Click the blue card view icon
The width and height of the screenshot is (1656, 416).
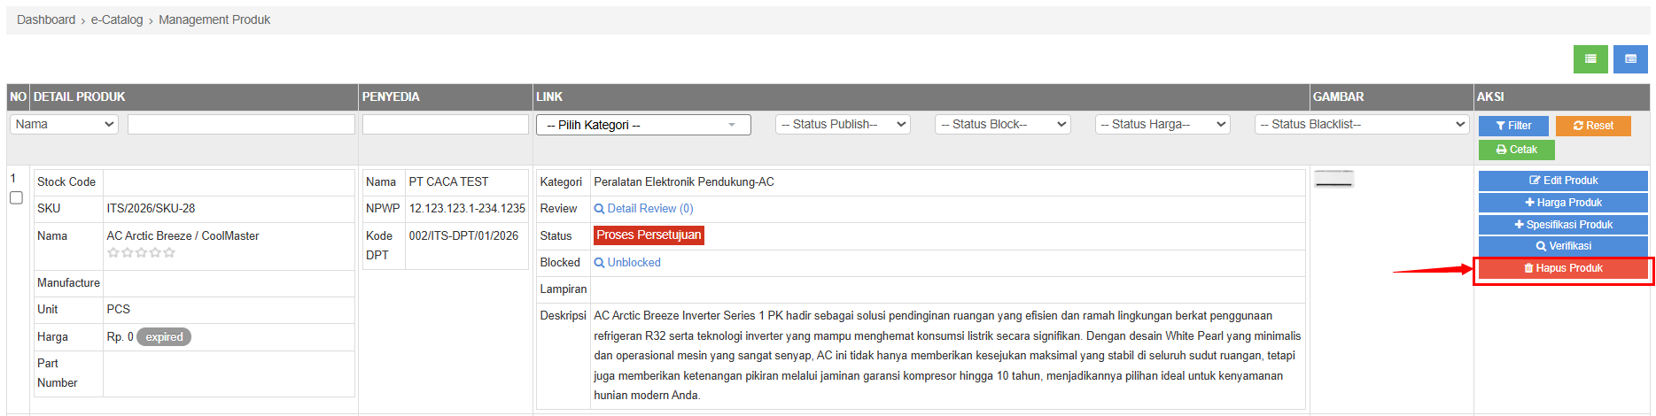1630,59
